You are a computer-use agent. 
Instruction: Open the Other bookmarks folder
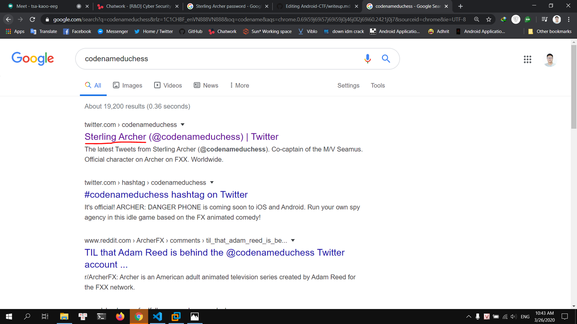tap(549, 31)
